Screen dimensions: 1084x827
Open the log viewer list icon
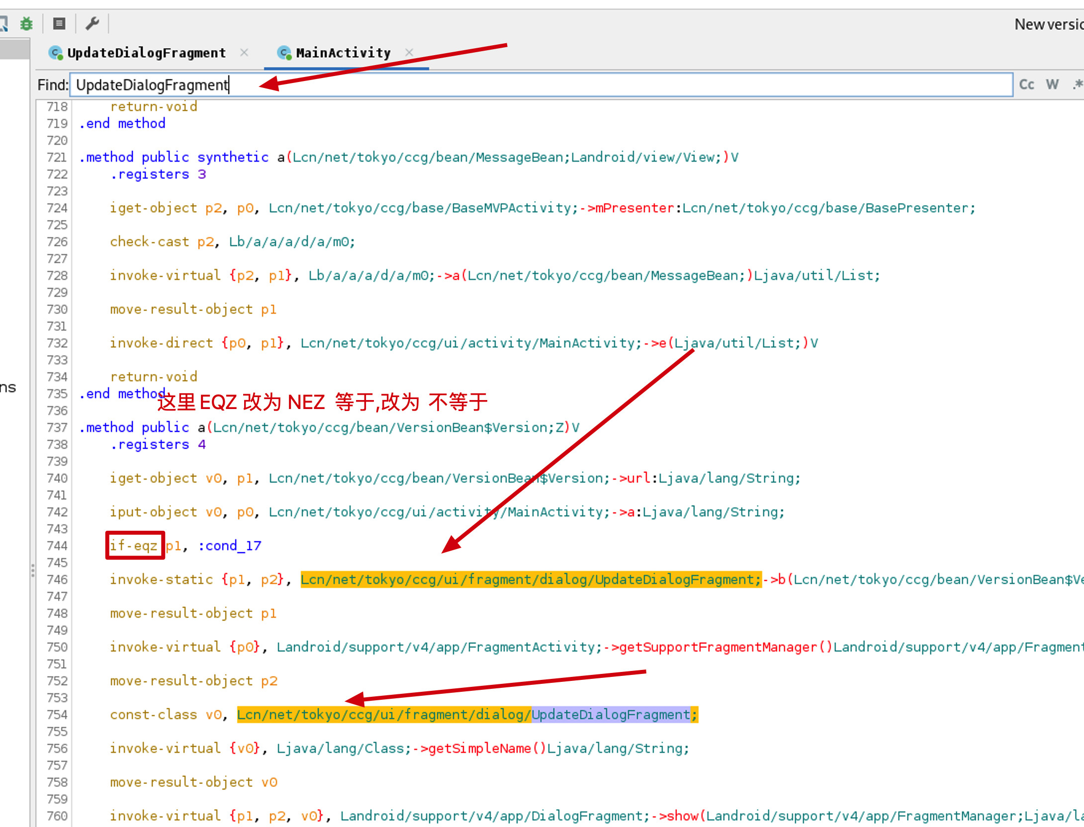pos(59,23)
